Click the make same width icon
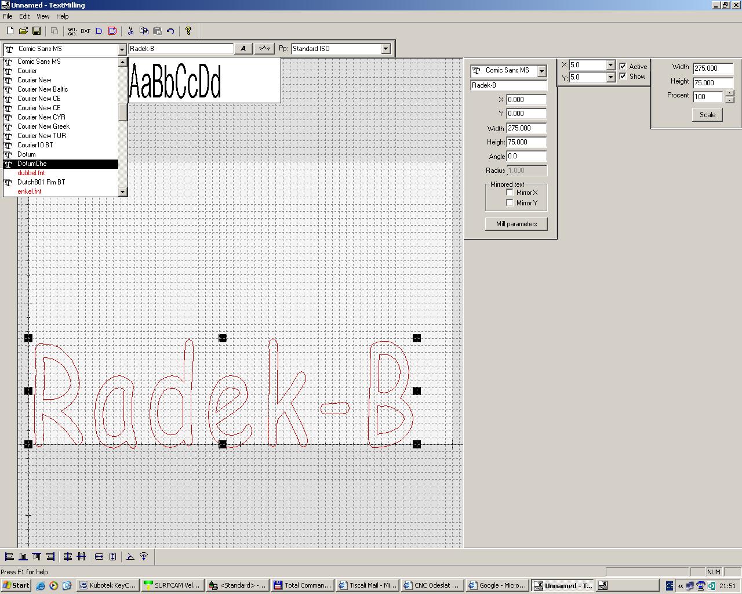The width and height of the screenshot is (742, 594). pos(99,557)
